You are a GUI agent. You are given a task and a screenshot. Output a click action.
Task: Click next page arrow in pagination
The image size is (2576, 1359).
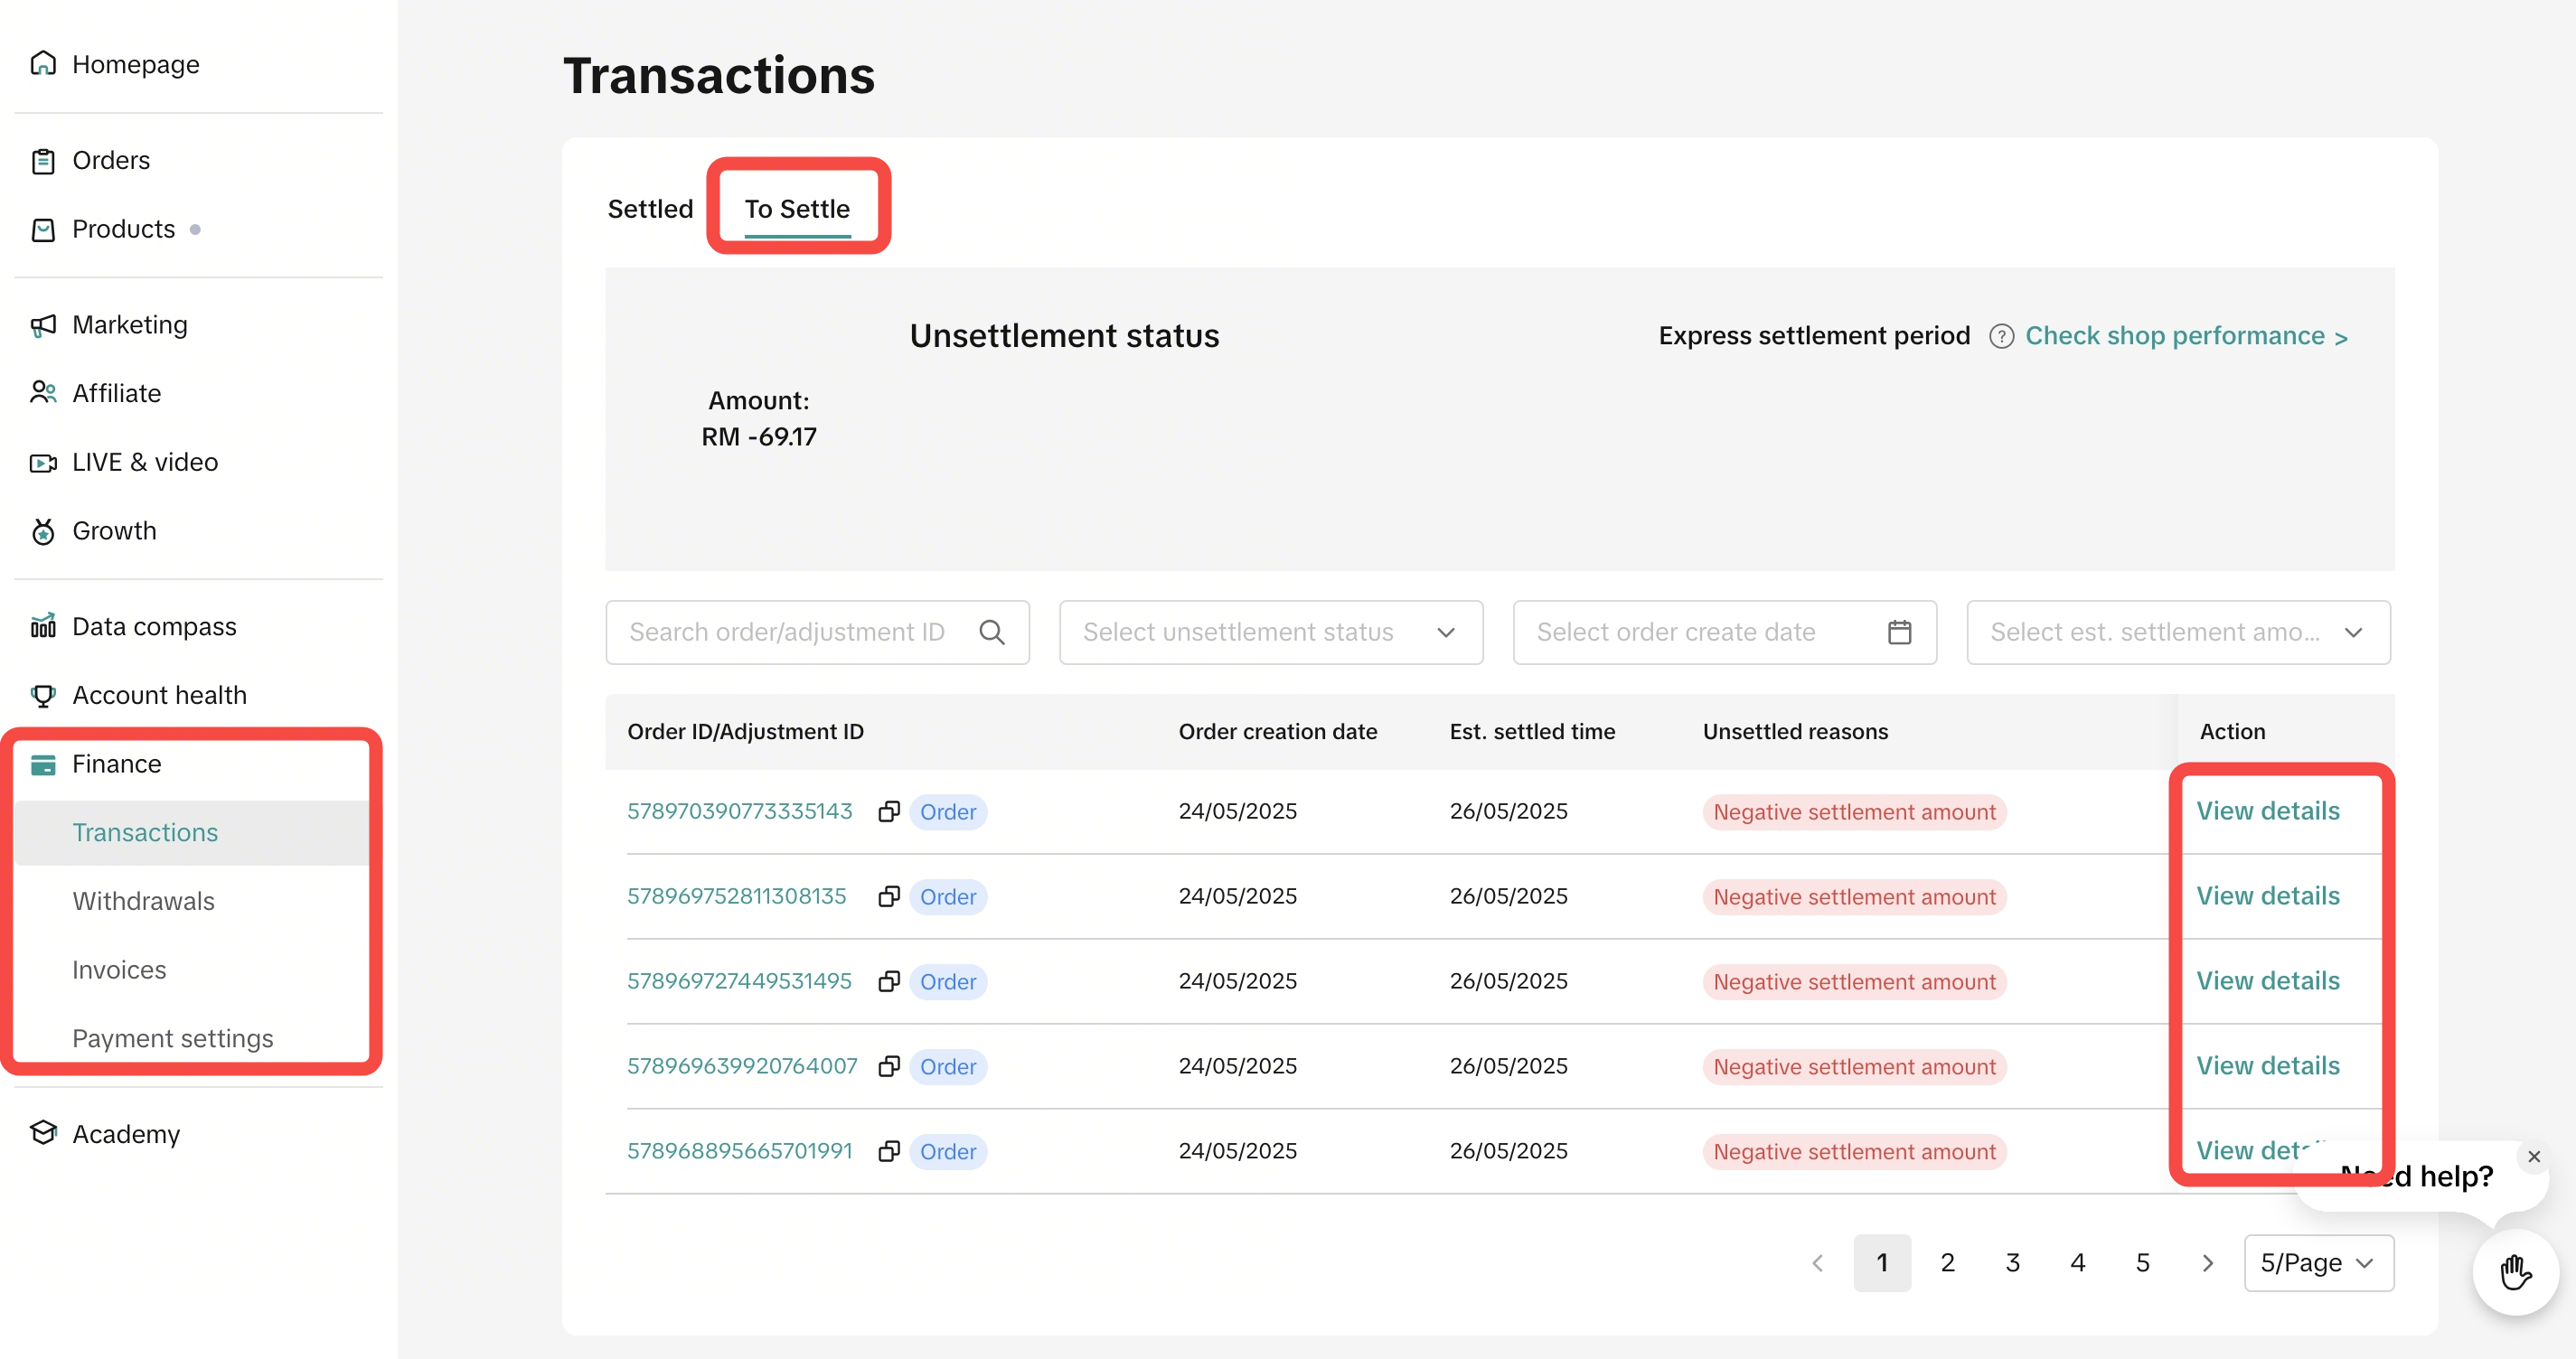click(x=2207, y=1262)
